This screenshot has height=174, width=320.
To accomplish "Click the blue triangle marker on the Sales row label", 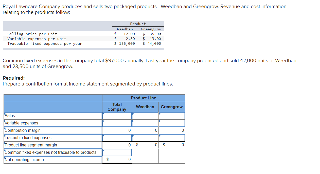I will coord(4,114).
